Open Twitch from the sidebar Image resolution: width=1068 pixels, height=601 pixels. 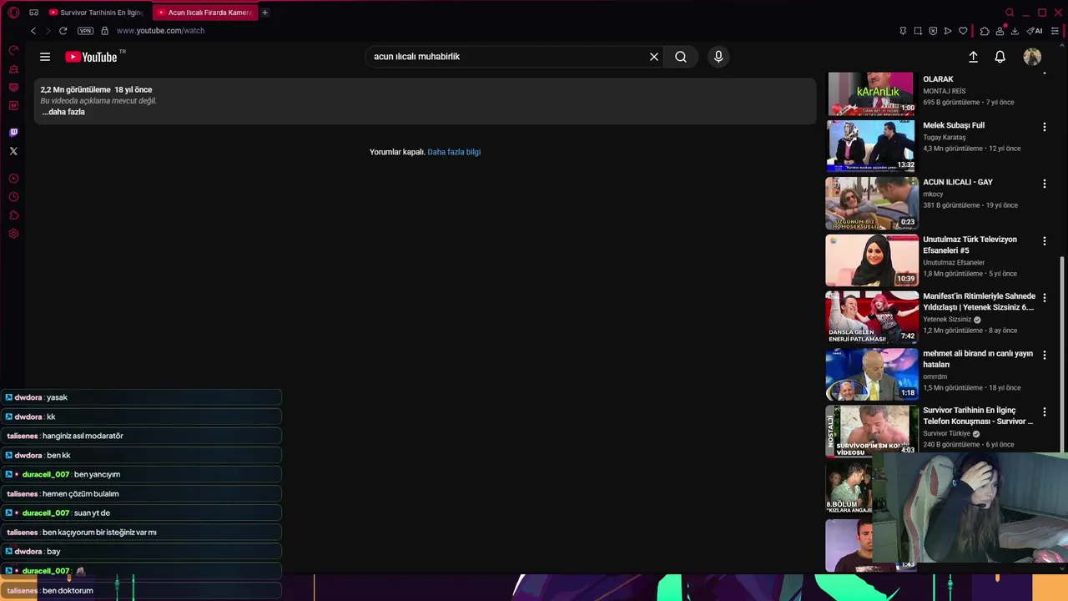coord(13,133)
